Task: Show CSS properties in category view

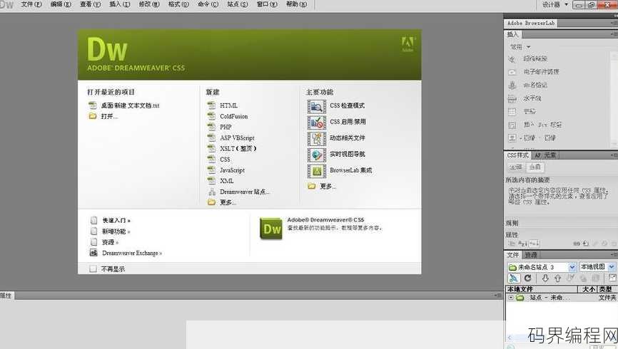Action: click(x=512, y=244)
